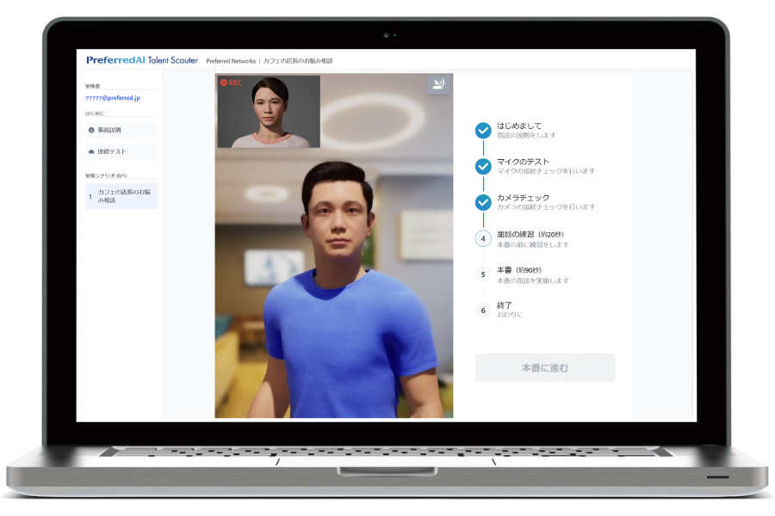Click the checkmark icon for はじめまして step

483,131
